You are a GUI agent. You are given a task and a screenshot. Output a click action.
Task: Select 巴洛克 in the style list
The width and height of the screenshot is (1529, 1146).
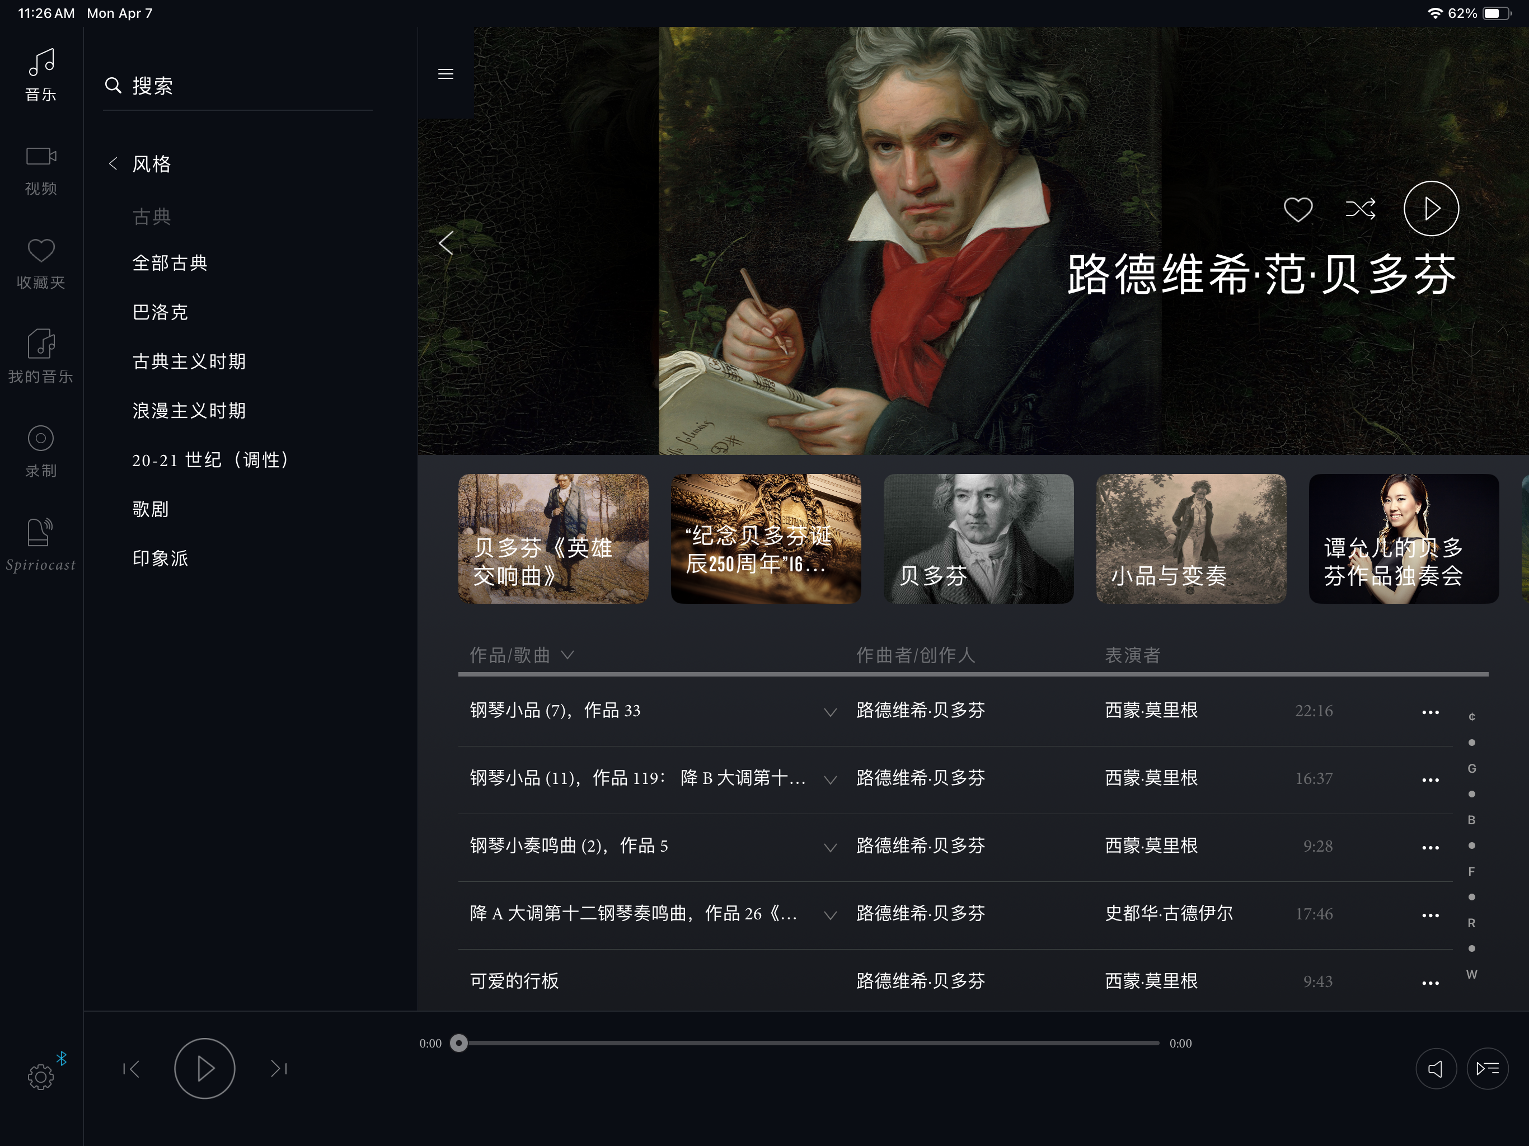(161, 312)
